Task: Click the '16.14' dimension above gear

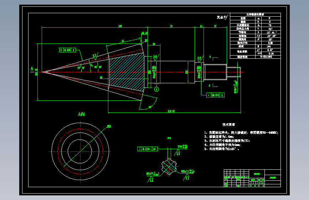Action: (x=144, y=33)
